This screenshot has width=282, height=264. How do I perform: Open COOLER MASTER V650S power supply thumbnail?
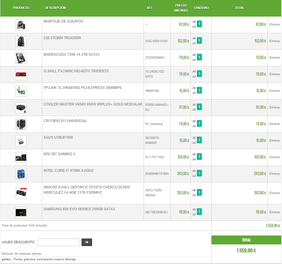(21, 108)
